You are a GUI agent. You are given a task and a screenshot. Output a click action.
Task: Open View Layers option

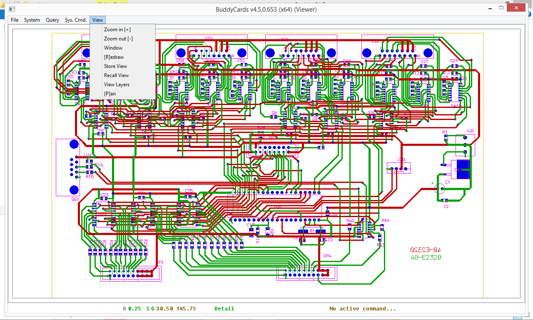click(117, 85)
